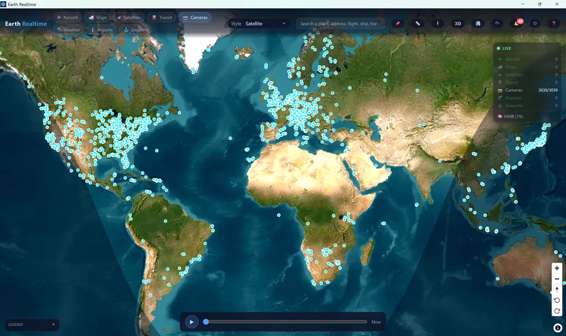Screen dimensions: 566x336
Task: Rotate map counterclockwise
Action: (557, 300)
